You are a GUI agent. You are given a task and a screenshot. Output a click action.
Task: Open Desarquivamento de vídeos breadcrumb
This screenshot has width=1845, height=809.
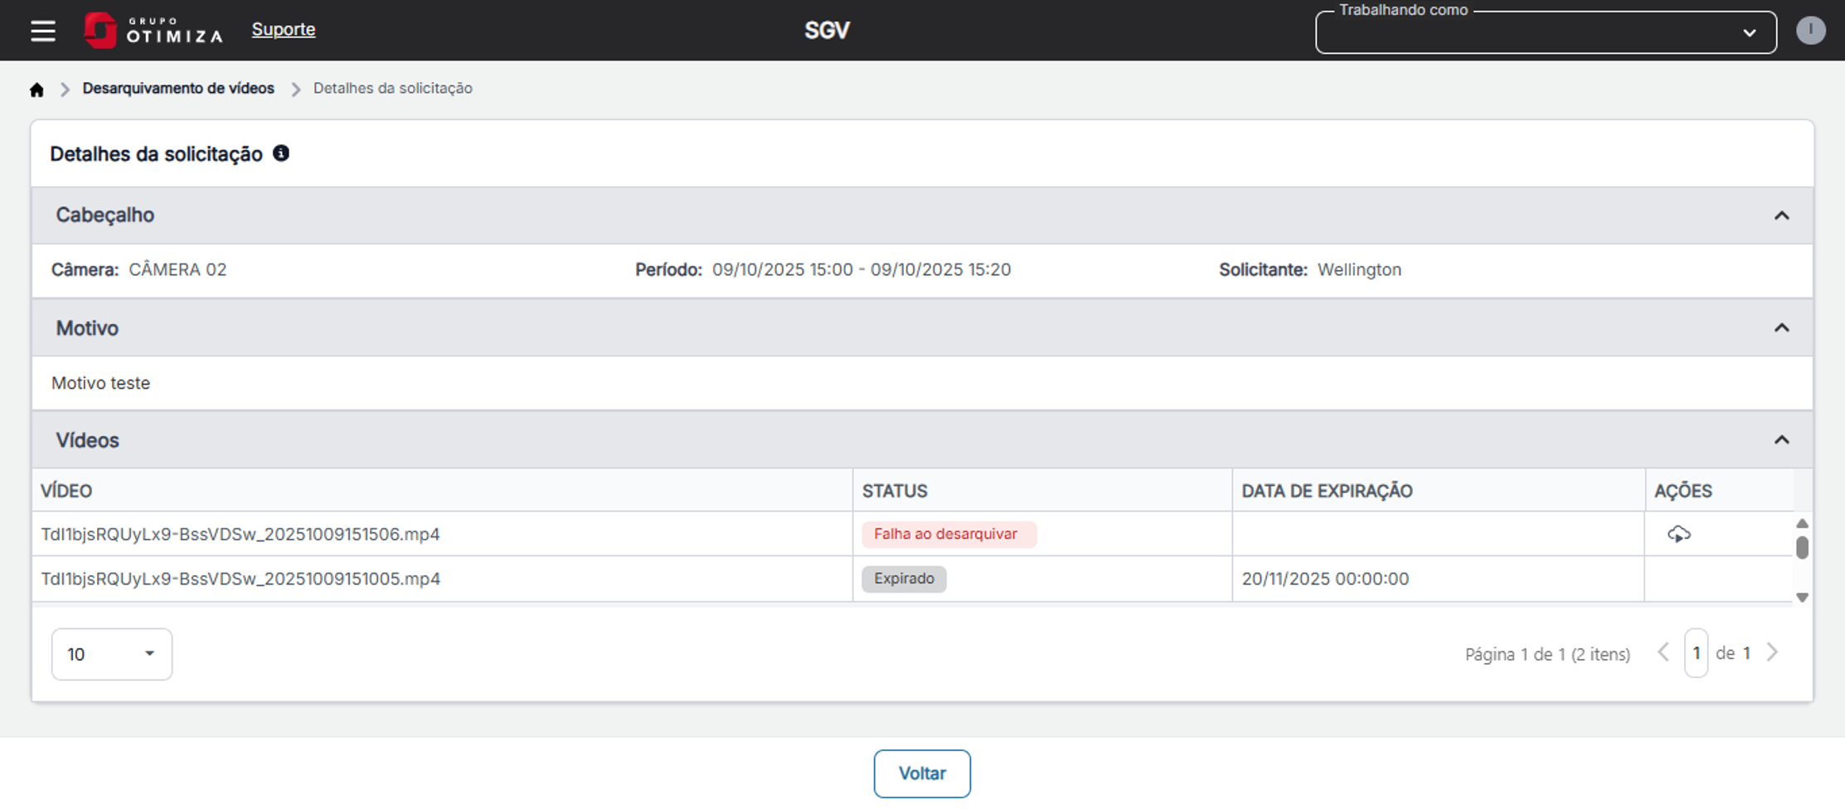[178, 89]
